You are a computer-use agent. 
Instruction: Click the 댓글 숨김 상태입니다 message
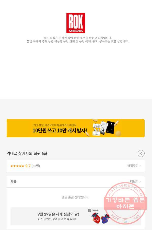tap(75, 197)
